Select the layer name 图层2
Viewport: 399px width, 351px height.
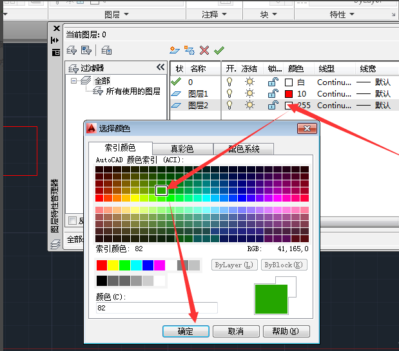(x=198, y=105)
